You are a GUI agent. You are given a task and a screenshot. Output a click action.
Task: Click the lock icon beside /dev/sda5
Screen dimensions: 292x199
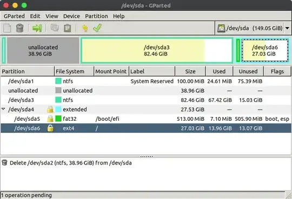click(x=50, y=119)
